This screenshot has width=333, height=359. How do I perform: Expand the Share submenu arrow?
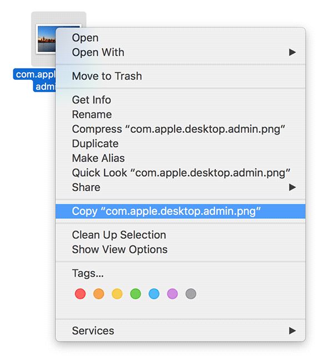click(292, 187)
